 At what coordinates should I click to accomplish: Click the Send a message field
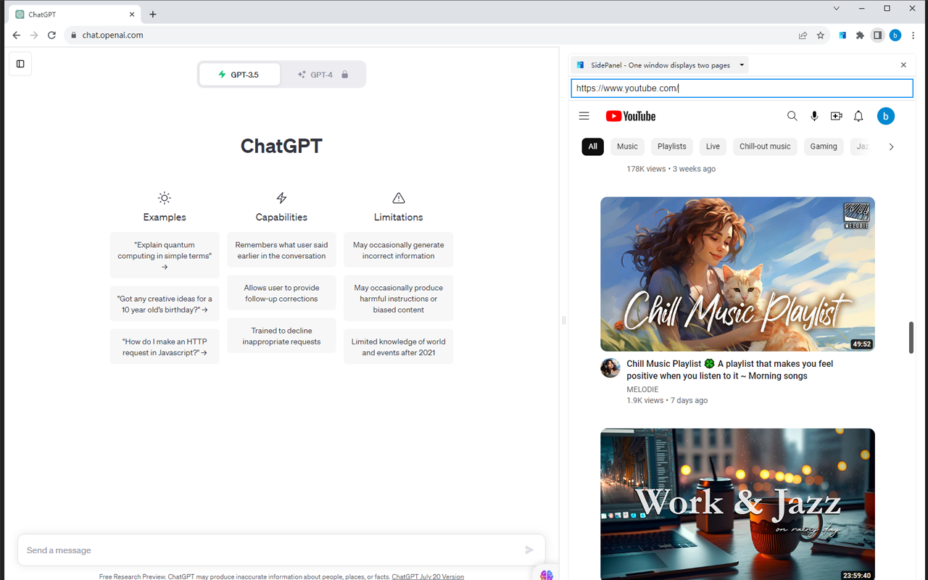268,550
